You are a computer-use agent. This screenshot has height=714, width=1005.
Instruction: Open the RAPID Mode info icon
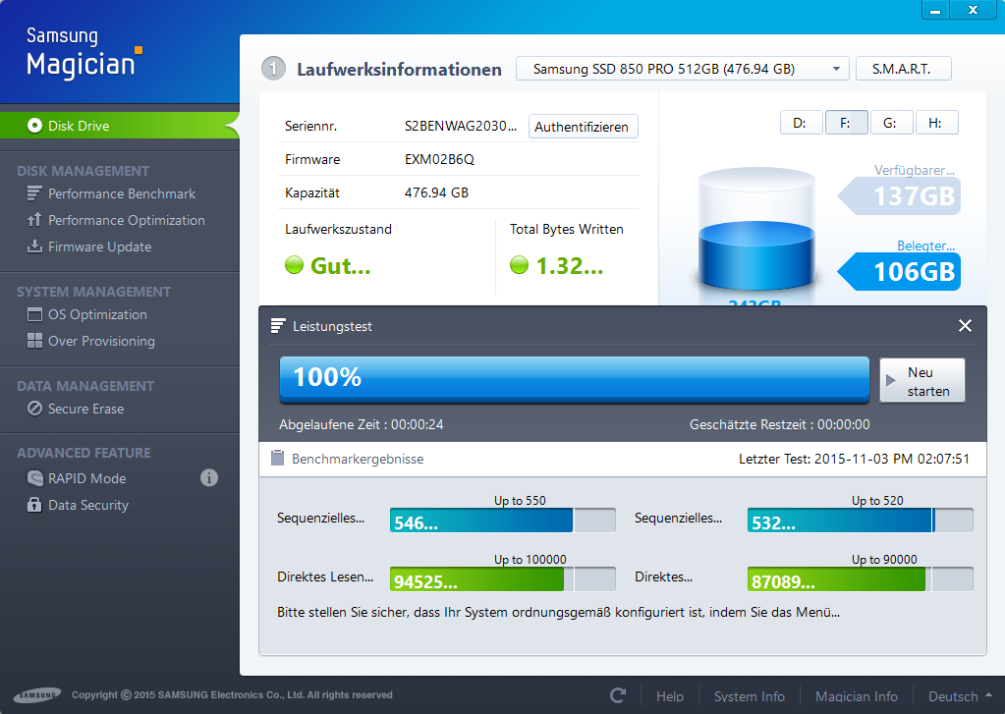coord(209,477)
